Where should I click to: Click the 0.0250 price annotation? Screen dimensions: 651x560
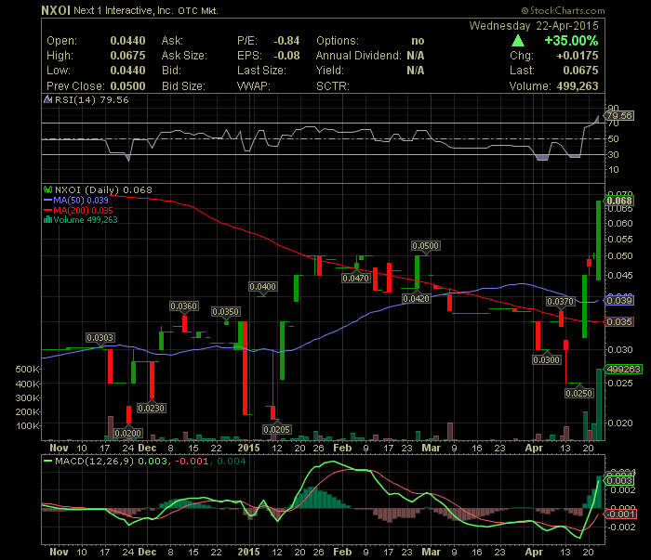point(579,393)
